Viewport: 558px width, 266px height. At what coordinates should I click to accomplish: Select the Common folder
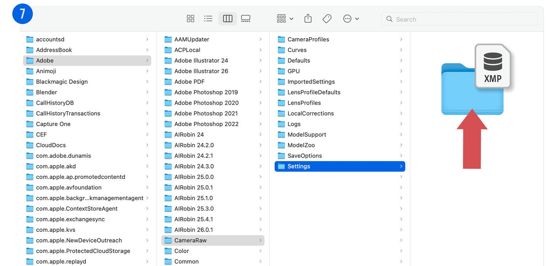click(x=213, y=262)
